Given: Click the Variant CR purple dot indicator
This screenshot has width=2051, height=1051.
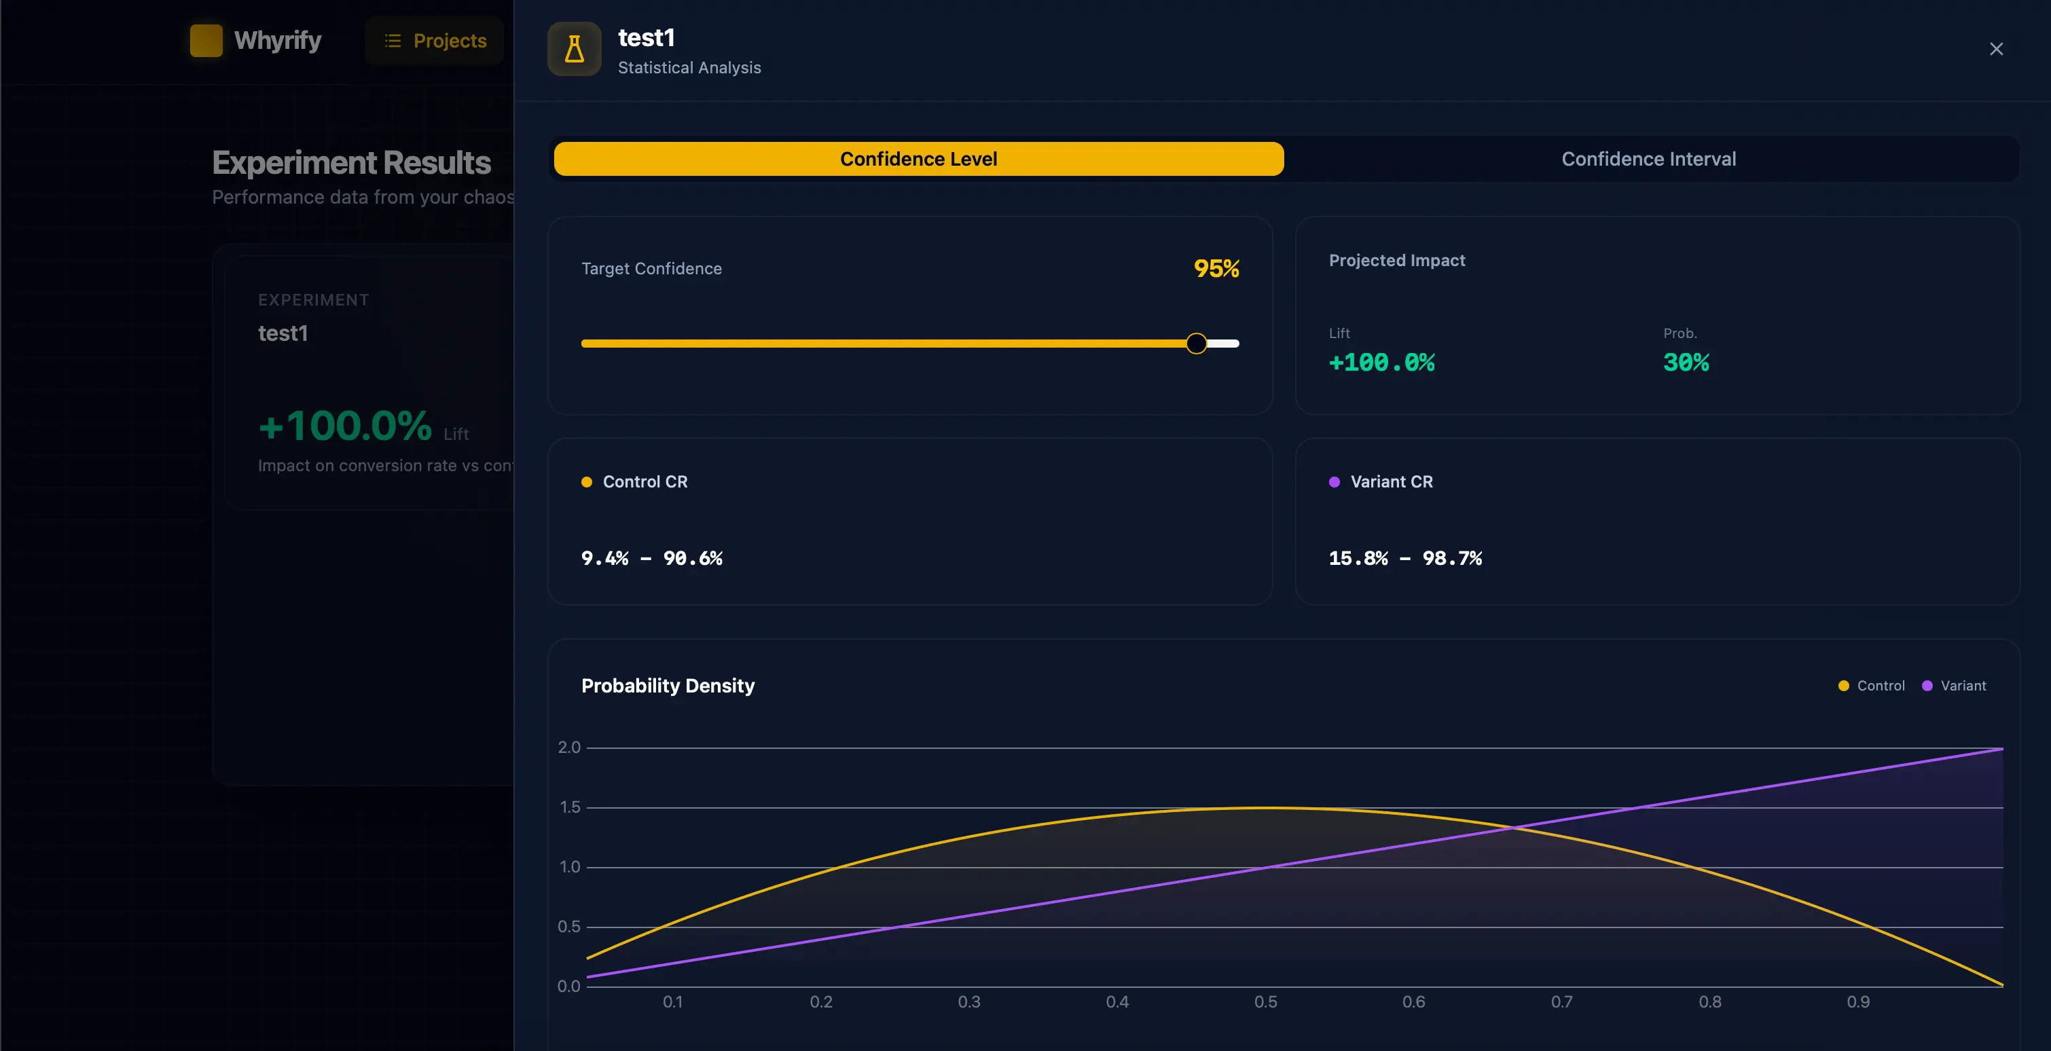Looking at the screenshot, I should click(x=1335, y=482).
